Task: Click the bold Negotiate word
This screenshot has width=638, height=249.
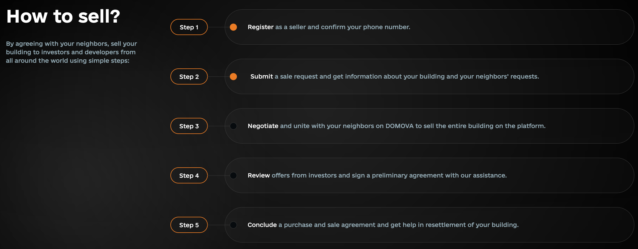Action: pyautogui.click(x=263, y=126)
